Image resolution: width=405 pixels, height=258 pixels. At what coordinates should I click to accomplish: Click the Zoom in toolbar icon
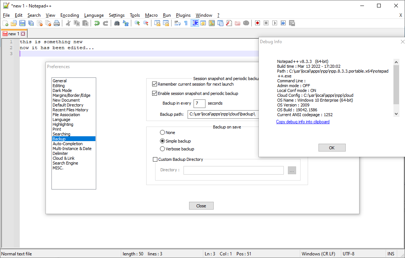tap(137, 23)
